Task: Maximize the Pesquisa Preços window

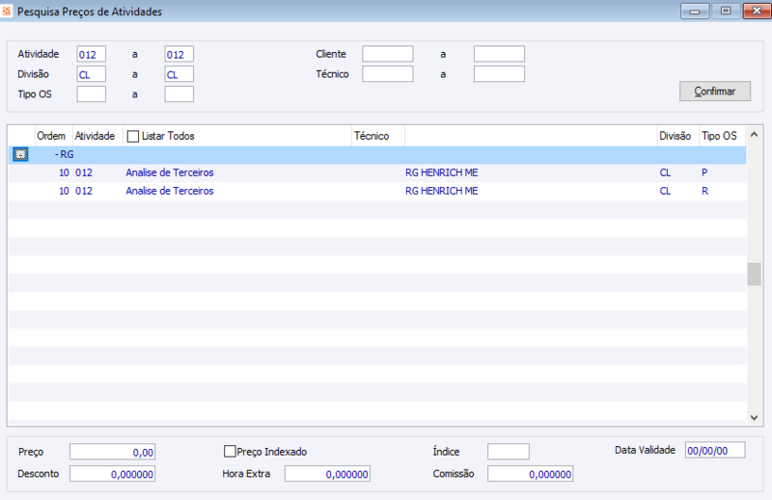Action: (726, 11)
